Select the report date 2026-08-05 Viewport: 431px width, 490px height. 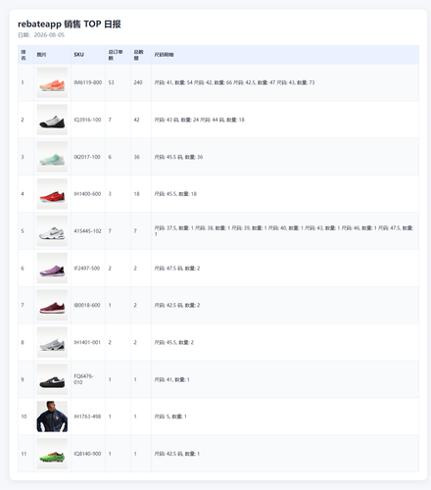tap(49, 35)
